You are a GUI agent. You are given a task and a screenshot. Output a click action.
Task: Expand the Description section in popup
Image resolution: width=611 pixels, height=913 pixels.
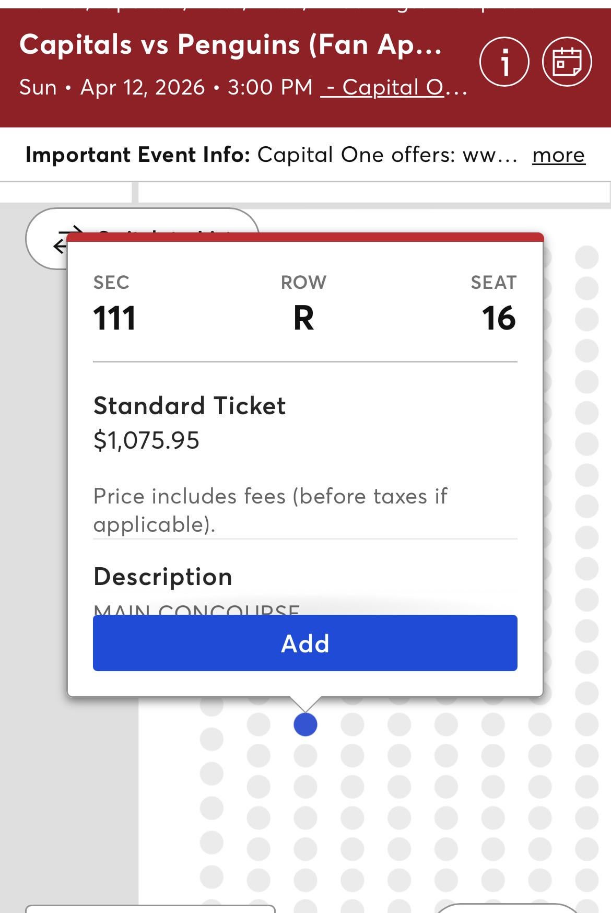click(x=163, y=577)
